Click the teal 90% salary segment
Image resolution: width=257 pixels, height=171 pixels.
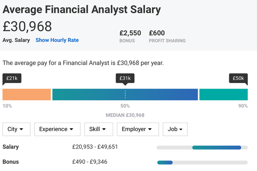[223, 94]
